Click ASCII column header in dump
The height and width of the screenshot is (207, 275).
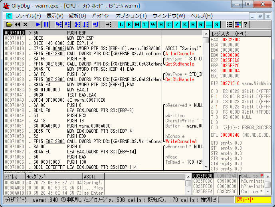(93, 177)
